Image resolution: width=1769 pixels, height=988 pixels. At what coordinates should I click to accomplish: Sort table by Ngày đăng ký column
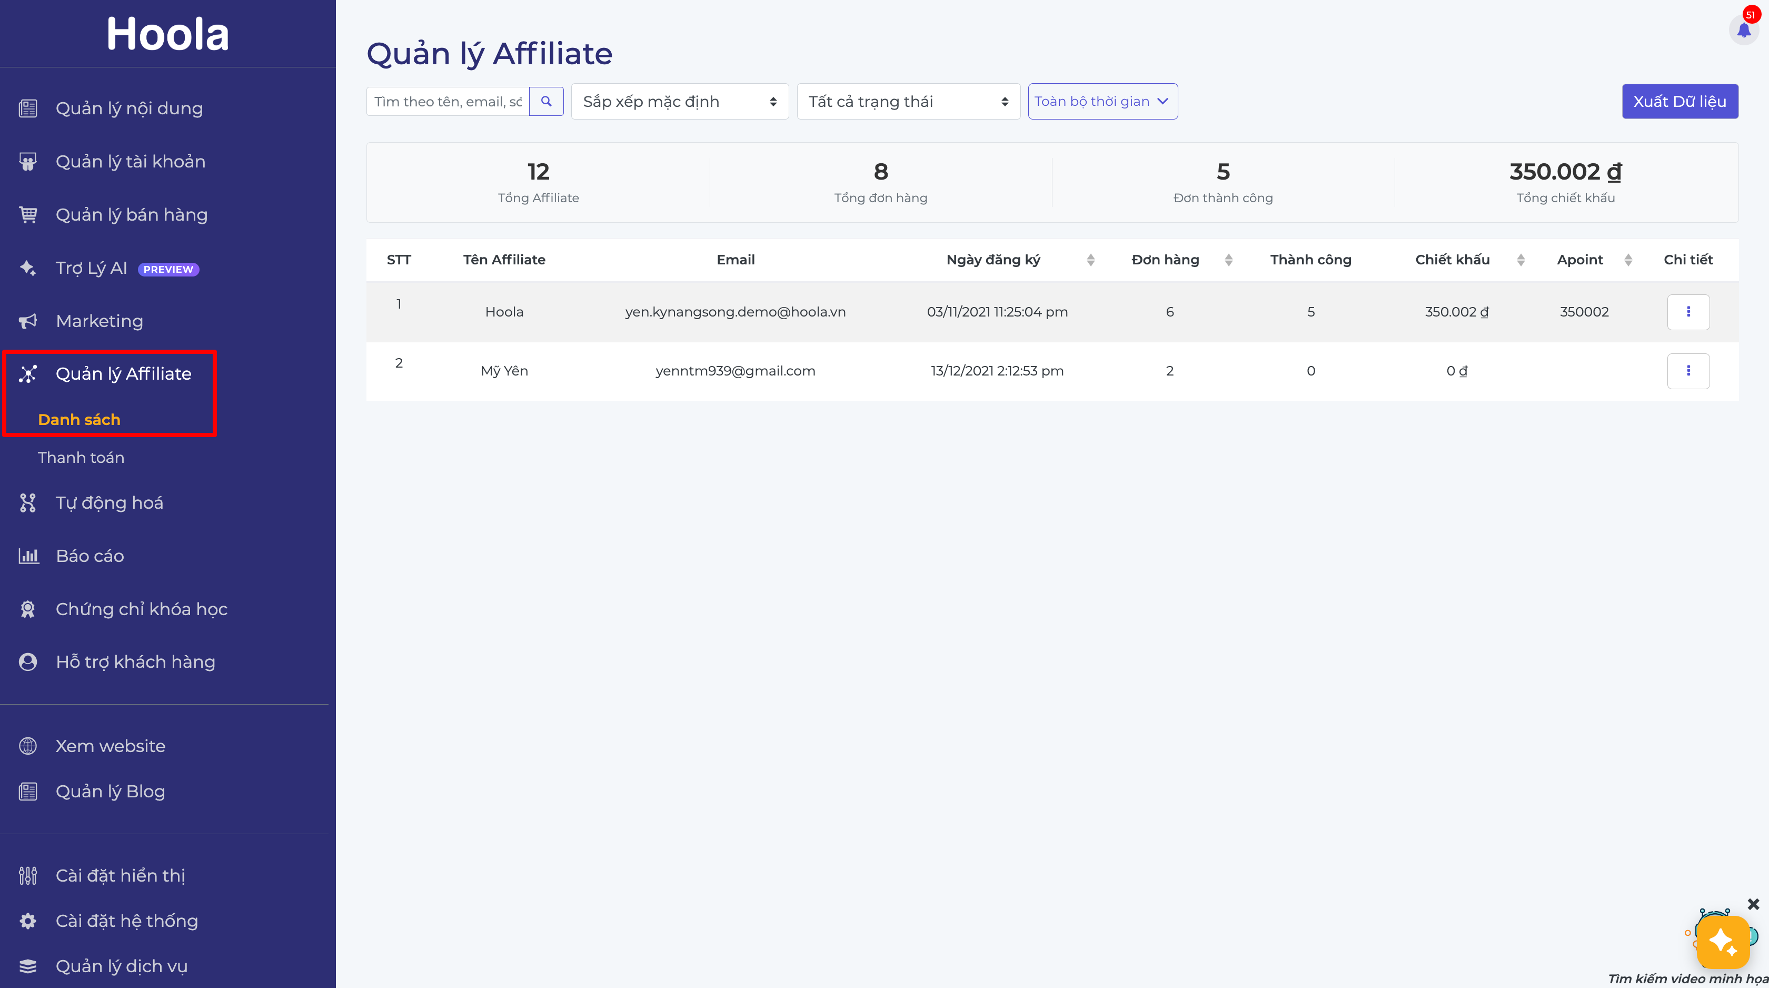click(1090, 260)
